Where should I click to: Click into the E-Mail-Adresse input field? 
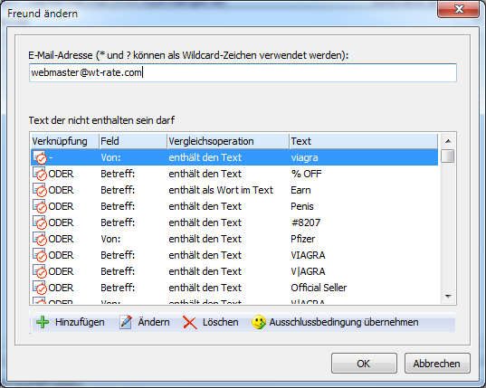click(x=243, y=72)
